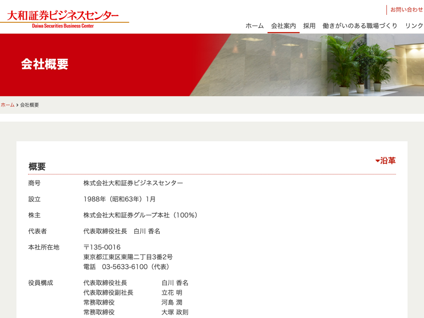Image resolution: width=424 pixels, height=318 pixels.
Task: Open the 採用 navigation item
Action: tap(309, 26)
